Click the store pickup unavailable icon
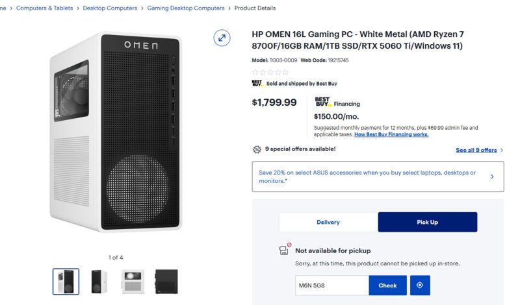This screenshot has width=507, height=305. (x=284, y=250)
